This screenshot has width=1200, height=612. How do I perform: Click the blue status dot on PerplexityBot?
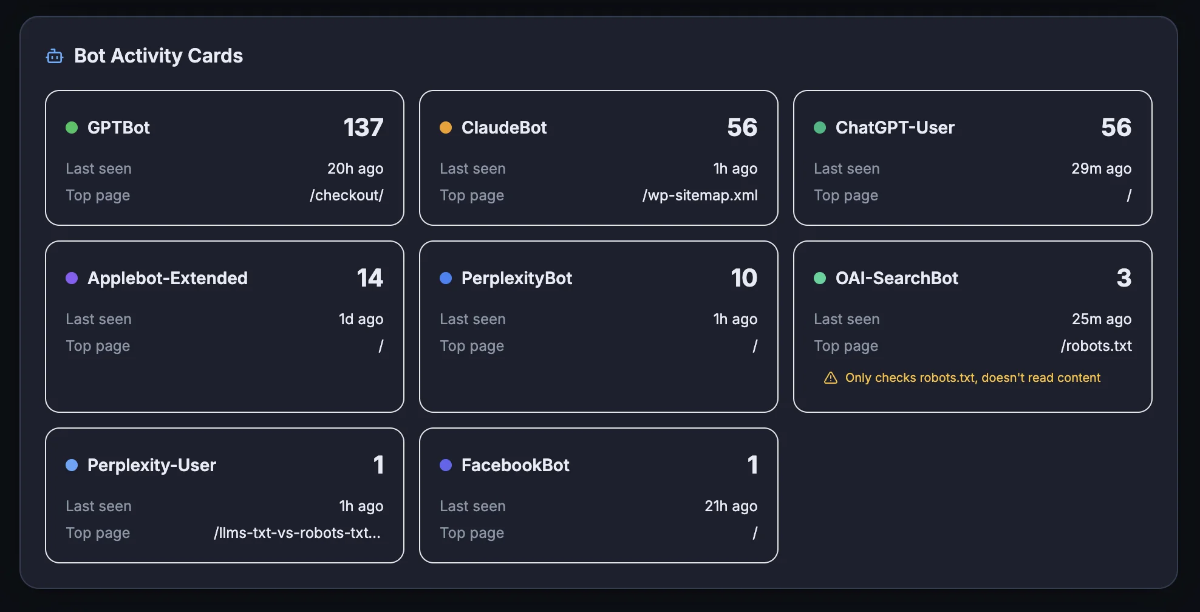[x=446, y=278]
